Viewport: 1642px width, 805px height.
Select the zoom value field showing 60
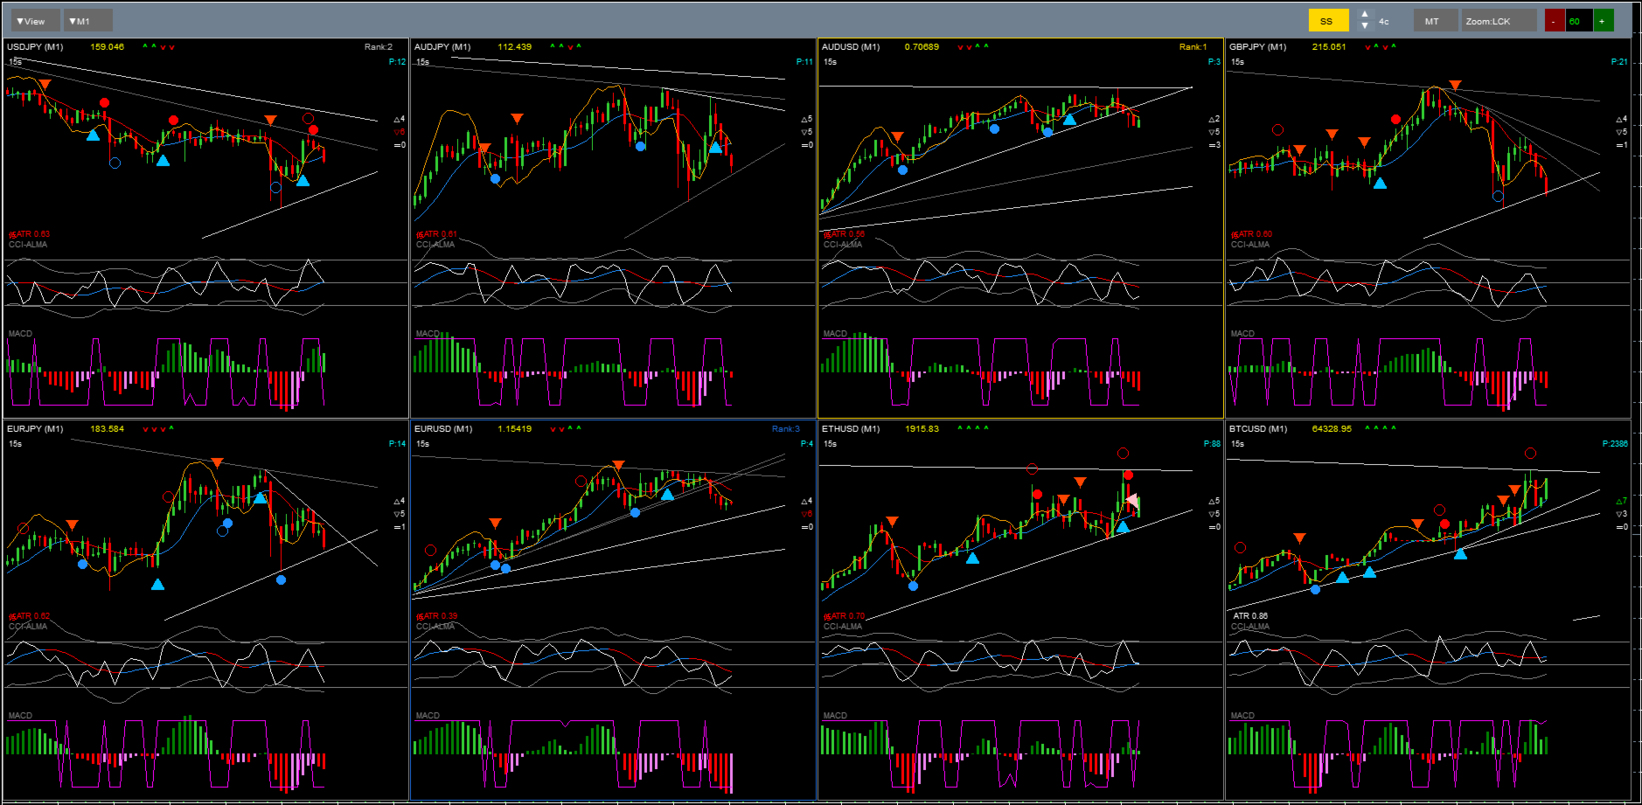coord(1578,21)
